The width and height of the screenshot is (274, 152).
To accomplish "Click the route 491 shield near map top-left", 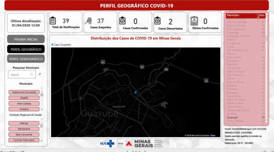I will (x=103, y=62).
